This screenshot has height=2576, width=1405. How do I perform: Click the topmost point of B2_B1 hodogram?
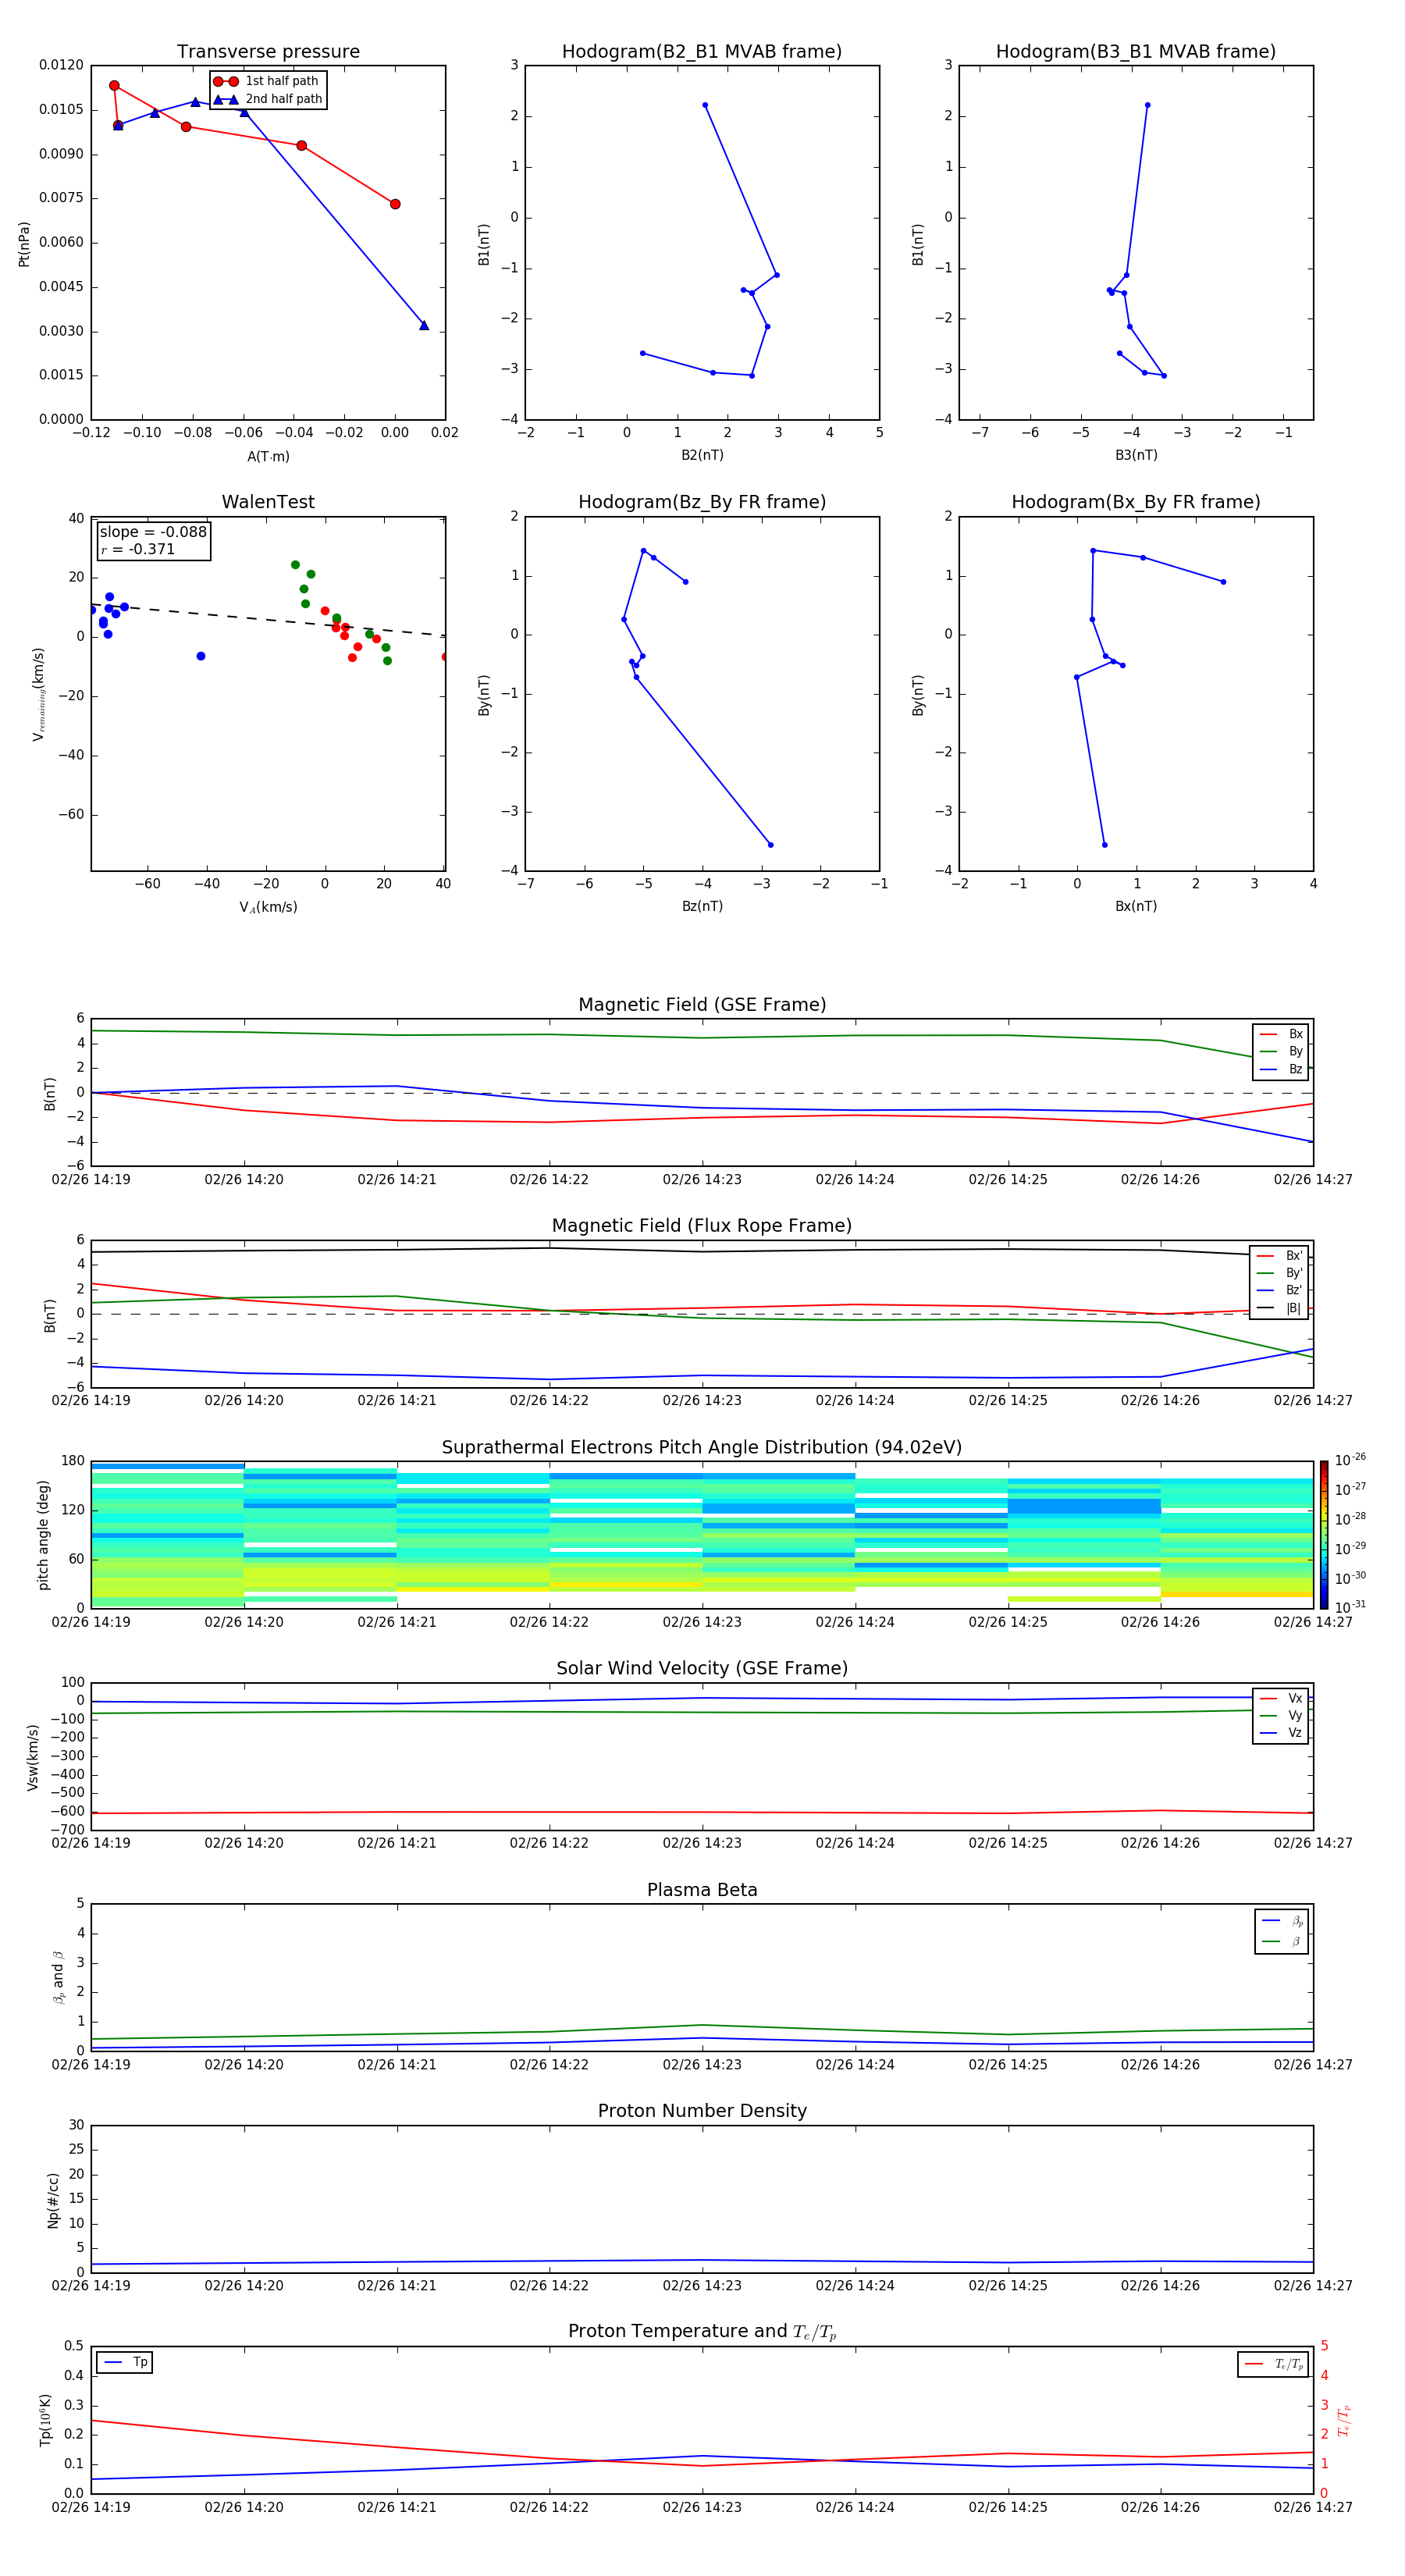(x=705, y=105)
